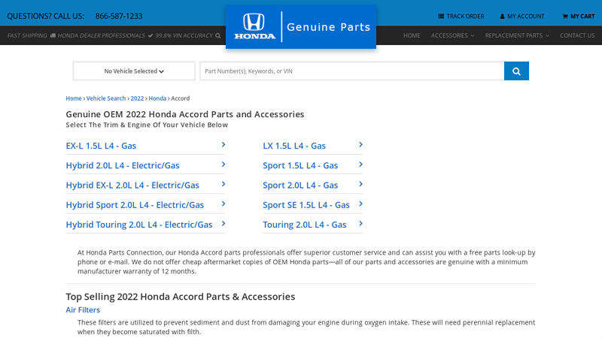This screenshot has width=602, height=338.
Task: Select Hybrid Touring 2.0L L4 - Electric/Gas trim
Action: pyautogui.click(x=139, y=225)
